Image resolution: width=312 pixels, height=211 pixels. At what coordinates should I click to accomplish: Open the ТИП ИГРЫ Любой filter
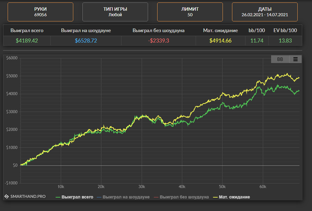point(115,12)
